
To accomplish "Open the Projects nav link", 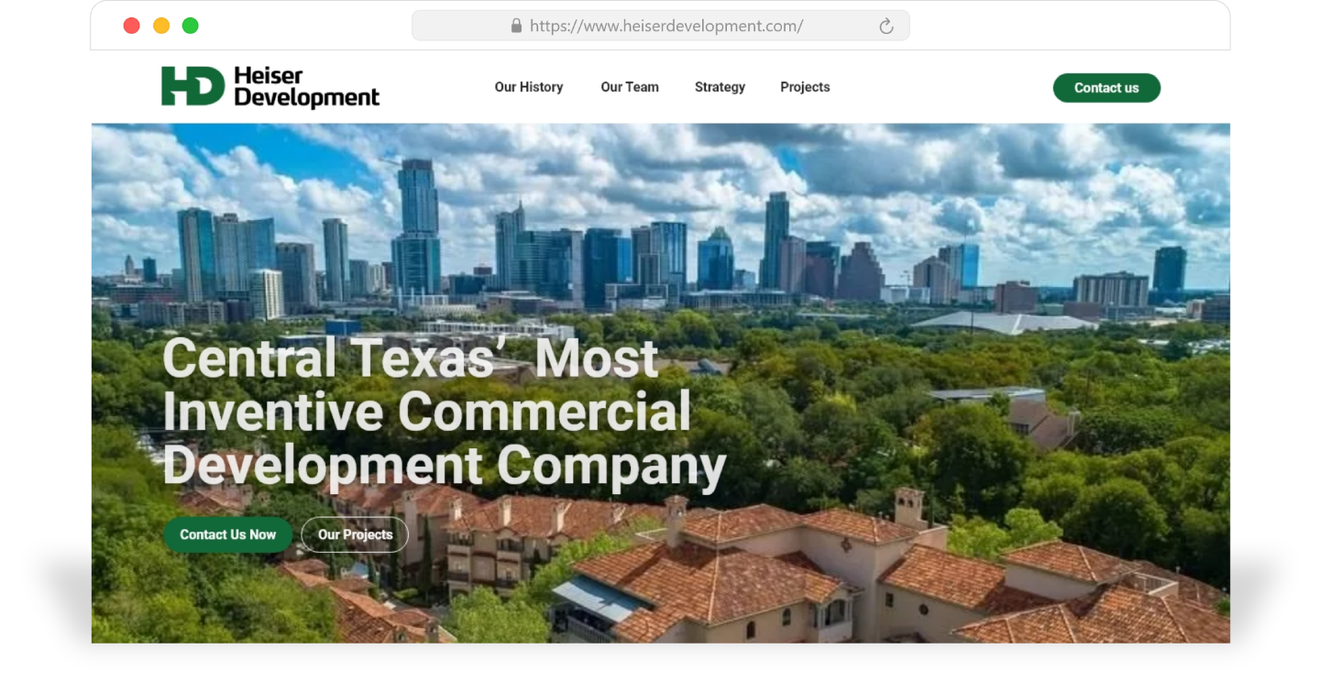I will tap(805, 87).
